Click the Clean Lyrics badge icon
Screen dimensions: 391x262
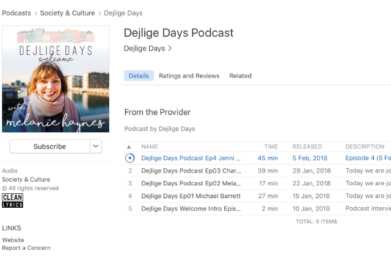[12, 200]
